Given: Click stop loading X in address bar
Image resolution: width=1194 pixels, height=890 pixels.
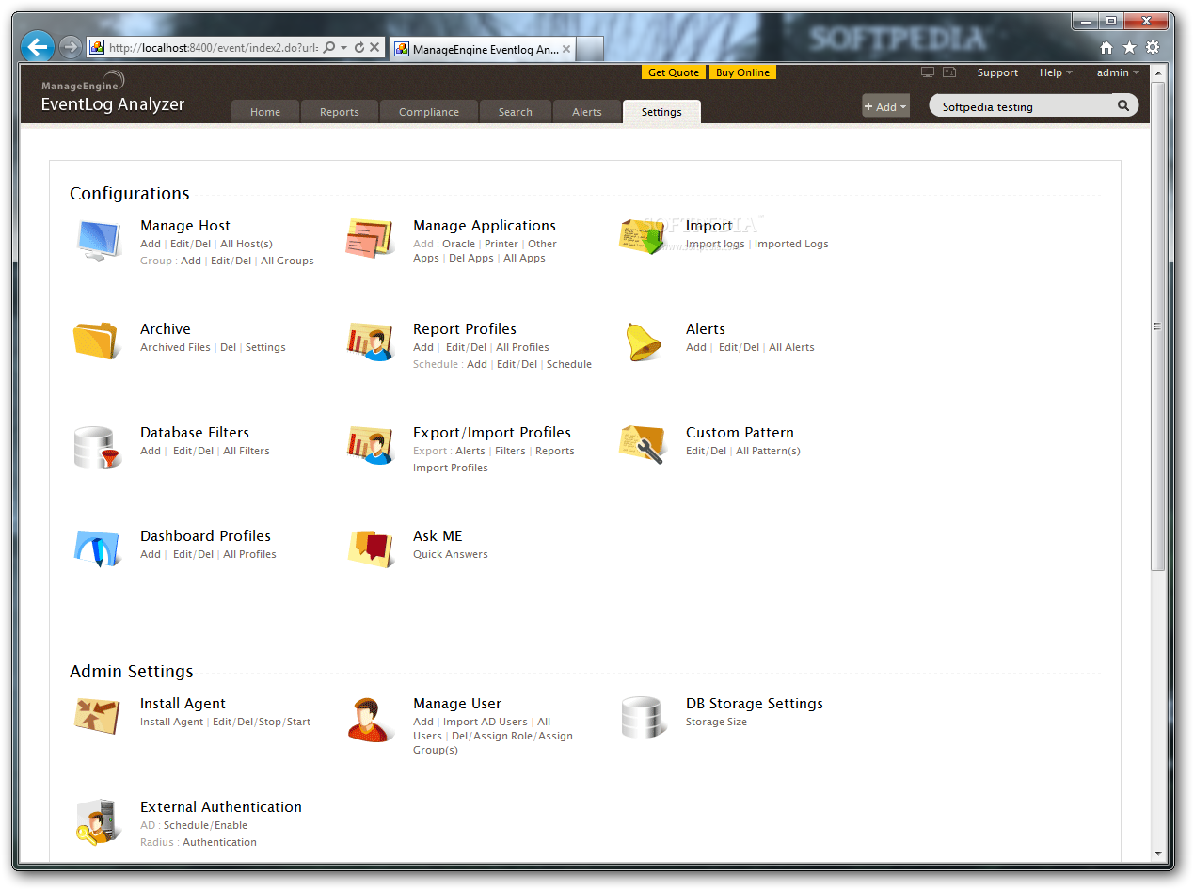Looking at the screenshot, I should click(374, 47).
